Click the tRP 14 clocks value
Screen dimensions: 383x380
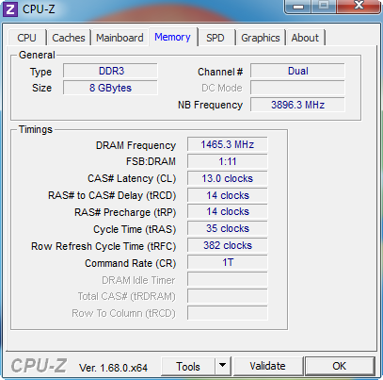click(228, 212)
